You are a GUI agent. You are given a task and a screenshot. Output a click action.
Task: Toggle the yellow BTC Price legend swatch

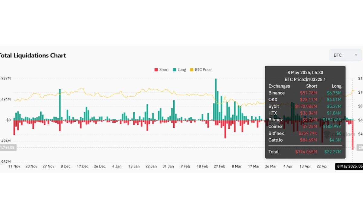[x=192, y=70]
